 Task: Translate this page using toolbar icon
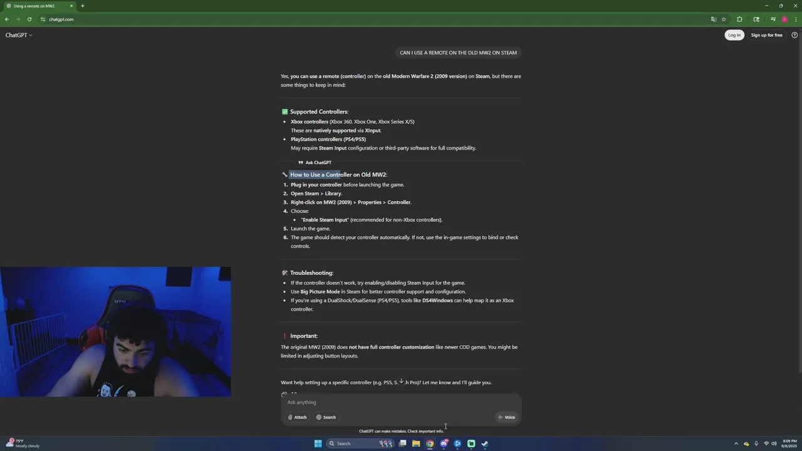713,19
